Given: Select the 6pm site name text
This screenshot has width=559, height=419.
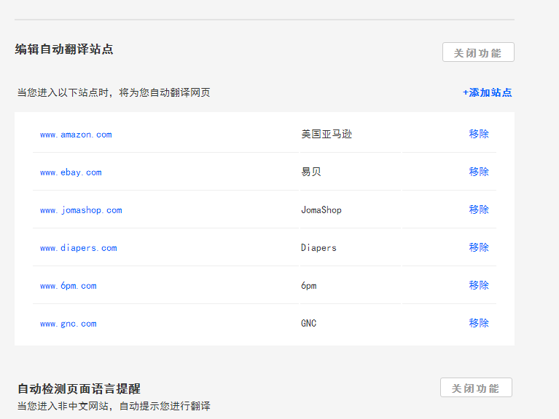Looking at the screenshot, I should 309,286.
